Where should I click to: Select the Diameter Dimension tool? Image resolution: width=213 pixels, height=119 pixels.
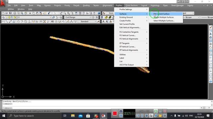[x=26, y=21]
